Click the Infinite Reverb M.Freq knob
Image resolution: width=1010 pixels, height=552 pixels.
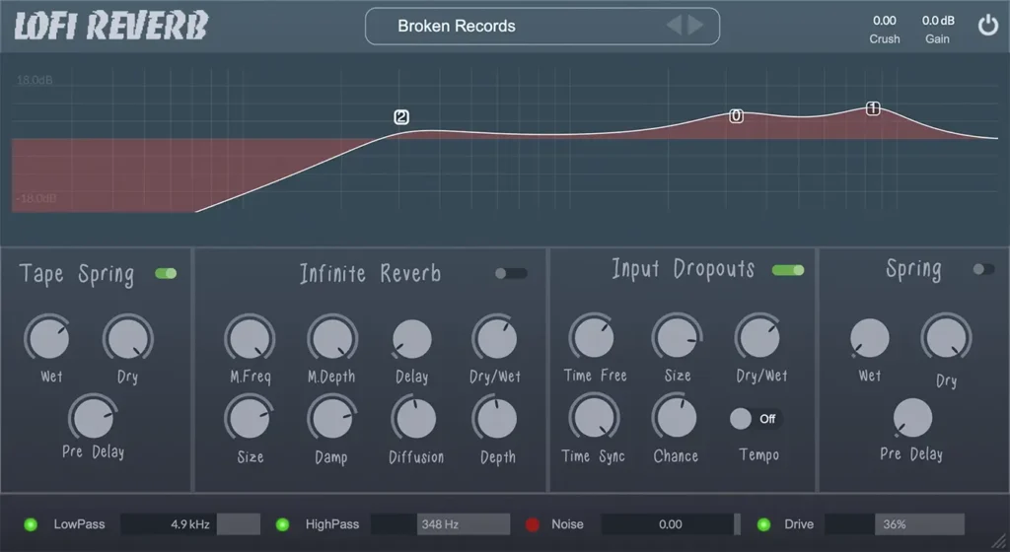[x=250, y=338]
